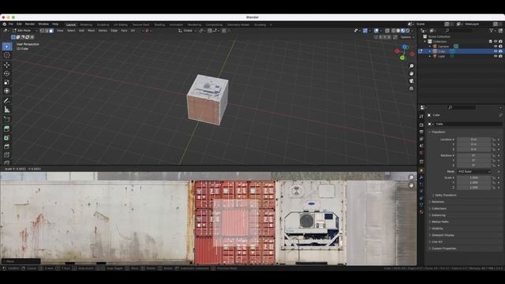The height and width of the screenshot is (284, 505).
Task: Click image editor pan hand icon
Action: click(x=411, y=185)
